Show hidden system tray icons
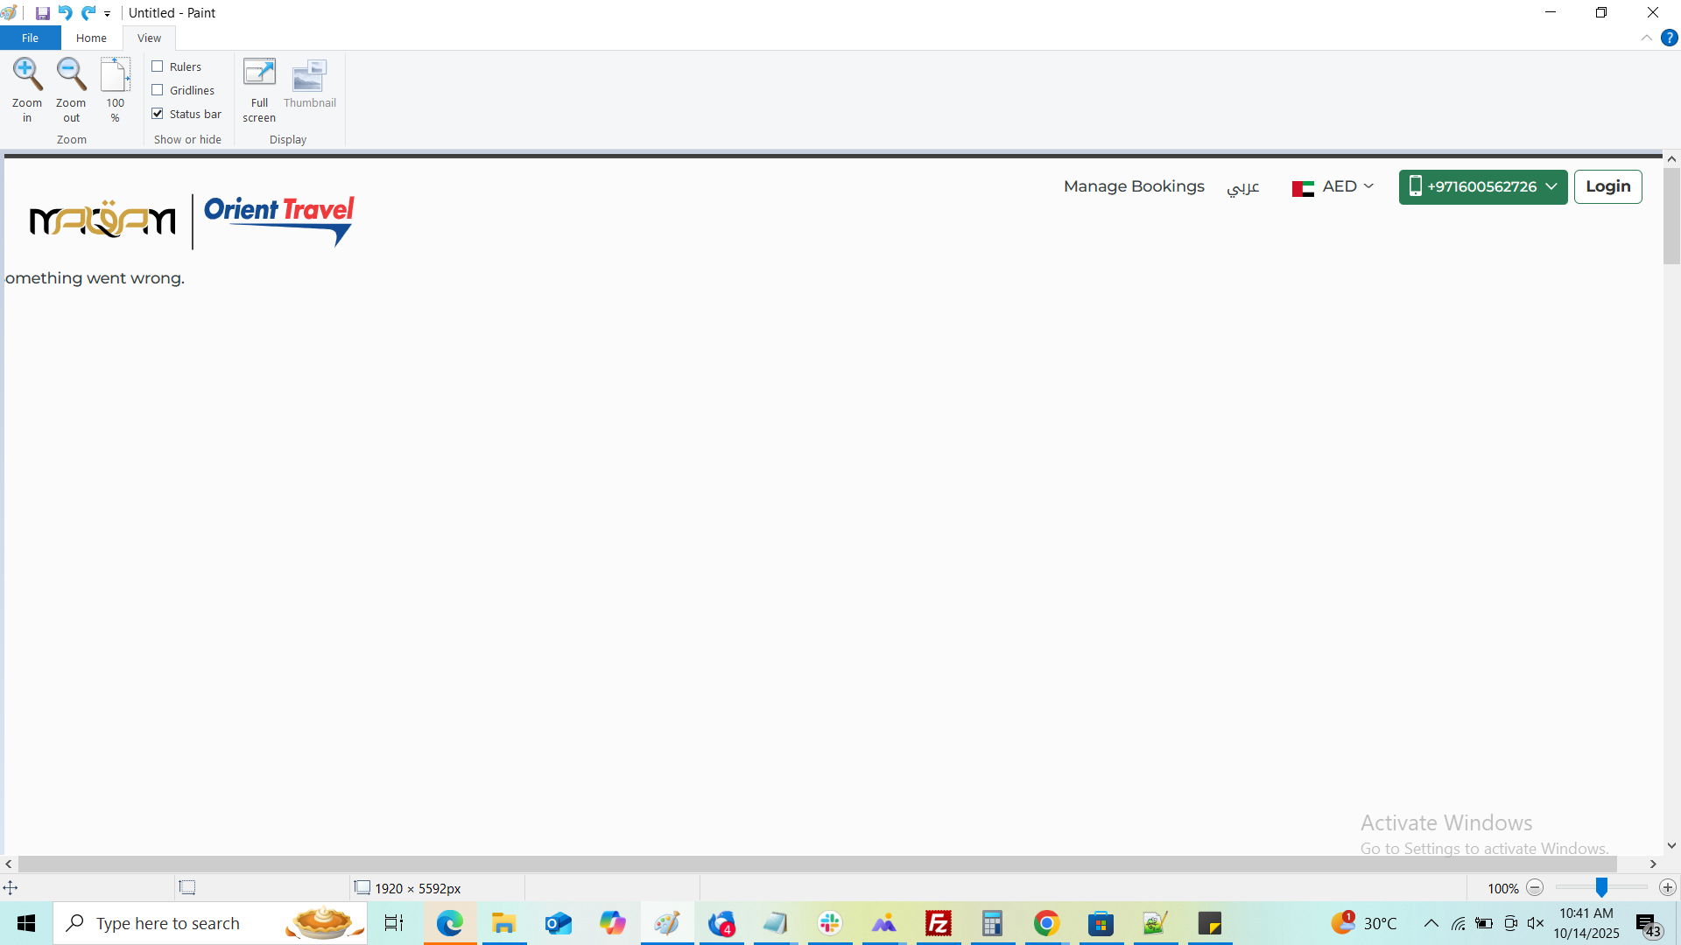 tap(1431, 923)
